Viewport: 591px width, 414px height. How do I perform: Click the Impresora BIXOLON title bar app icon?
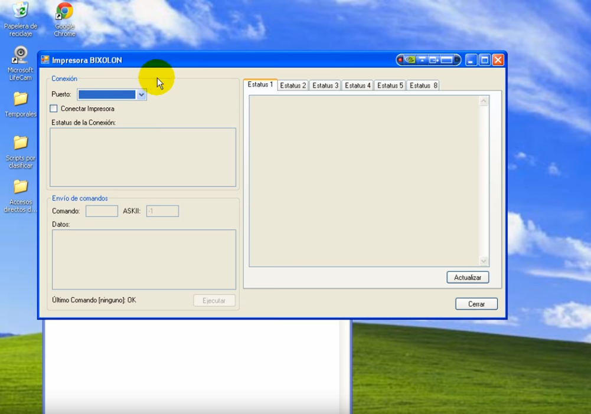click(x=45, y=60)
